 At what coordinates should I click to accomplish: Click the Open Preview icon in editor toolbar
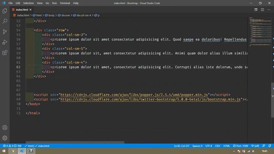pos(256,9)
